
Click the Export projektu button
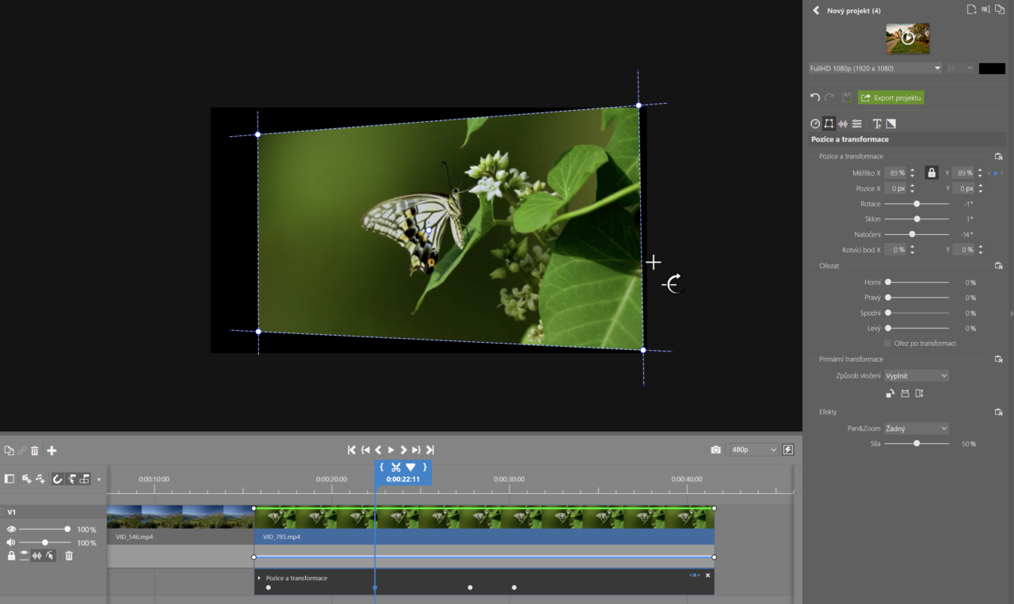pyautogui.click(x=890, y=97)
